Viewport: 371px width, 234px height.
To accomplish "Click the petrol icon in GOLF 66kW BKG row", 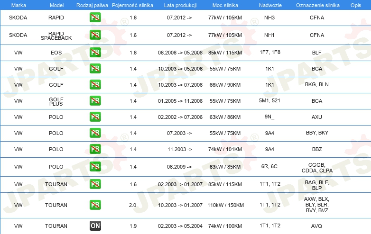I will (x=95, y=84).
